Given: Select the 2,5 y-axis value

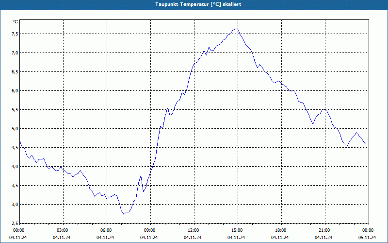Looking at the screenshot, I should (15, 224).
